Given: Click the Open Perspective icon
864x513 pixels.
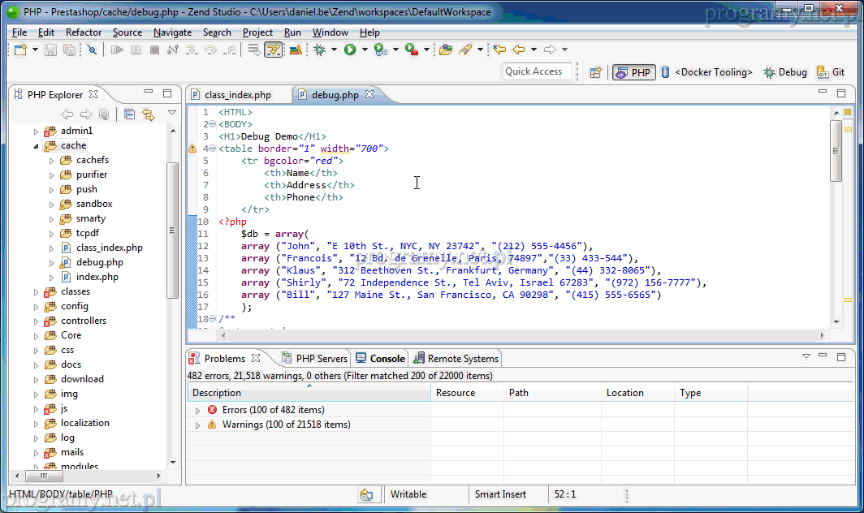Looking at the screenshot, I should [x=595, y=72].
